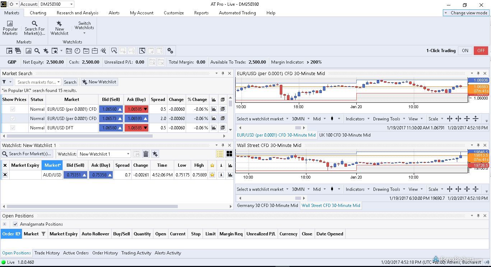Click star-plus icon in Watchlist panel toolbar
This screenshot has height=267, width=491.
click(x=155, y=154)
